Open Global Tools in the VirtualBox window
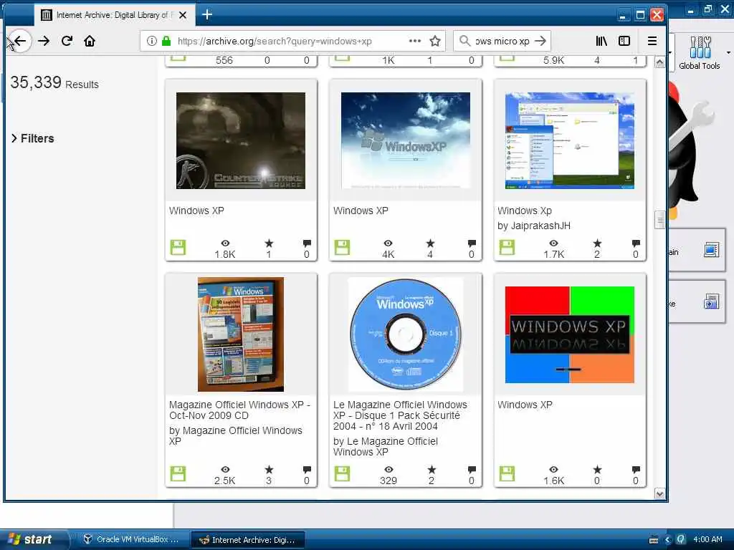Screen dimensions: 734x550 pyautogui.click(x=700, y=52)
